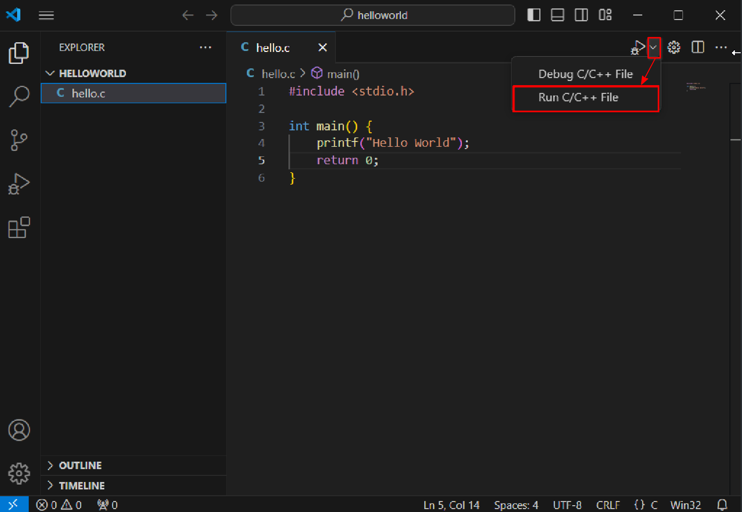Open Run and Debug view
This screenshot has height=512, width=742.
tap(19, 184)
